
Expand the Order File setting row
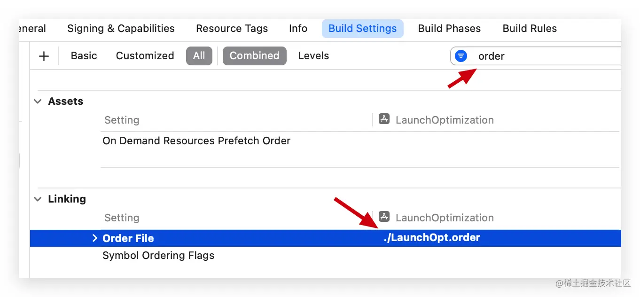point(95,238)
